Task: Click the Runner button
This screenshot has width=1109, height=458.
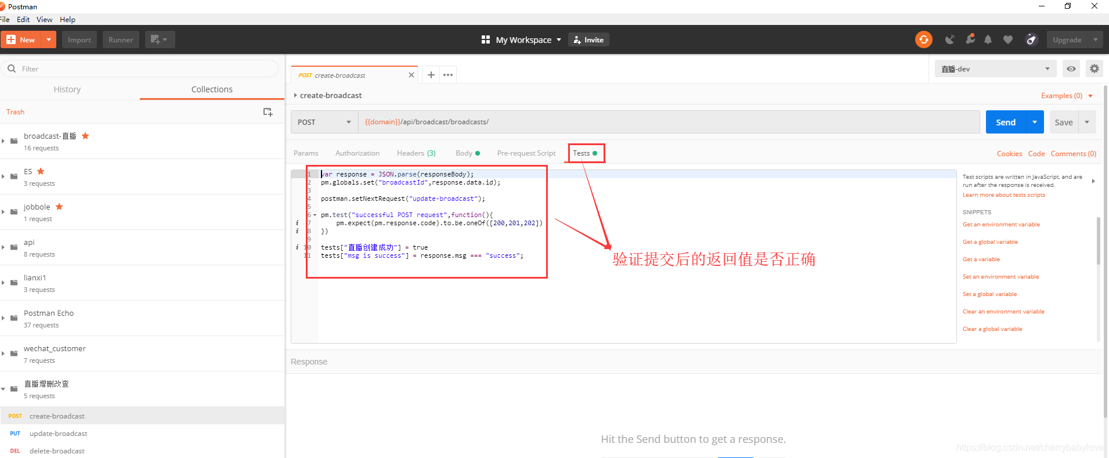Action: tap(121, 39)
